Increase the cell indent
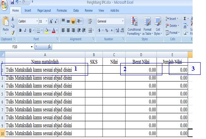 (83, 31)
